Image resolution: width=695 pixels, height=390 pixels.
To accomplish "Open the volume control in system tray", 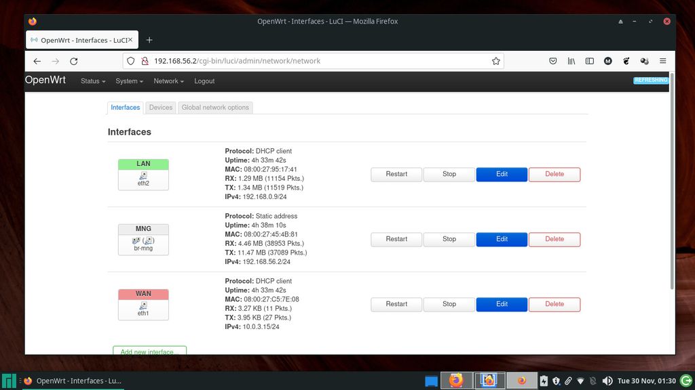I will coord(608,380).
